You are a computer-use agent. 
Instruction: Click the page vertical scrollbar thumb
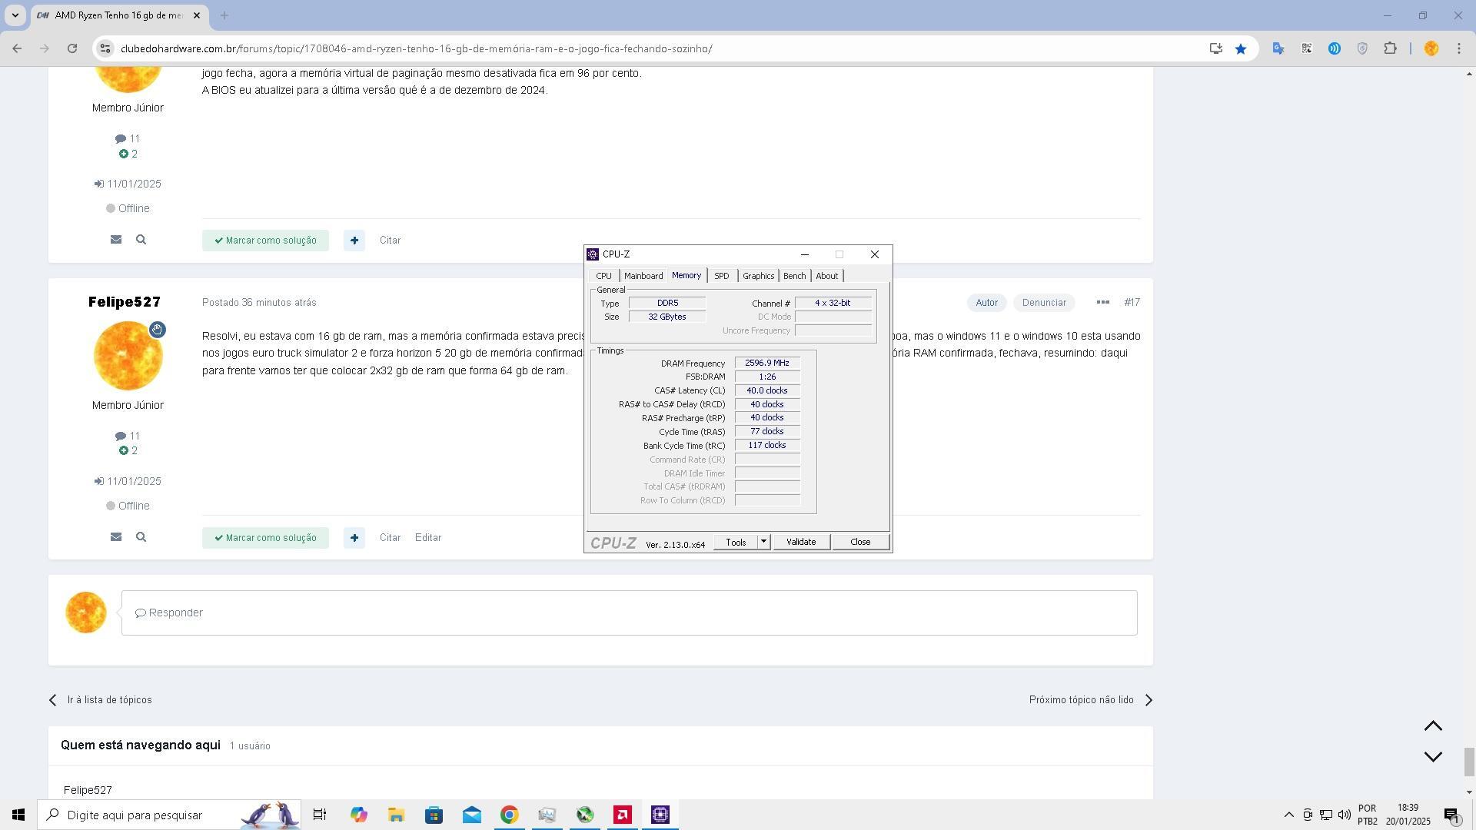[x=1469, y=762]
